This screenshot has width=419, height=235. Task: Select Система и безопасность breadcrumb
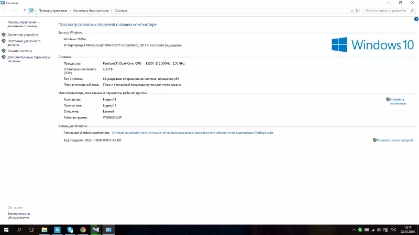click(x=91, y=10)
